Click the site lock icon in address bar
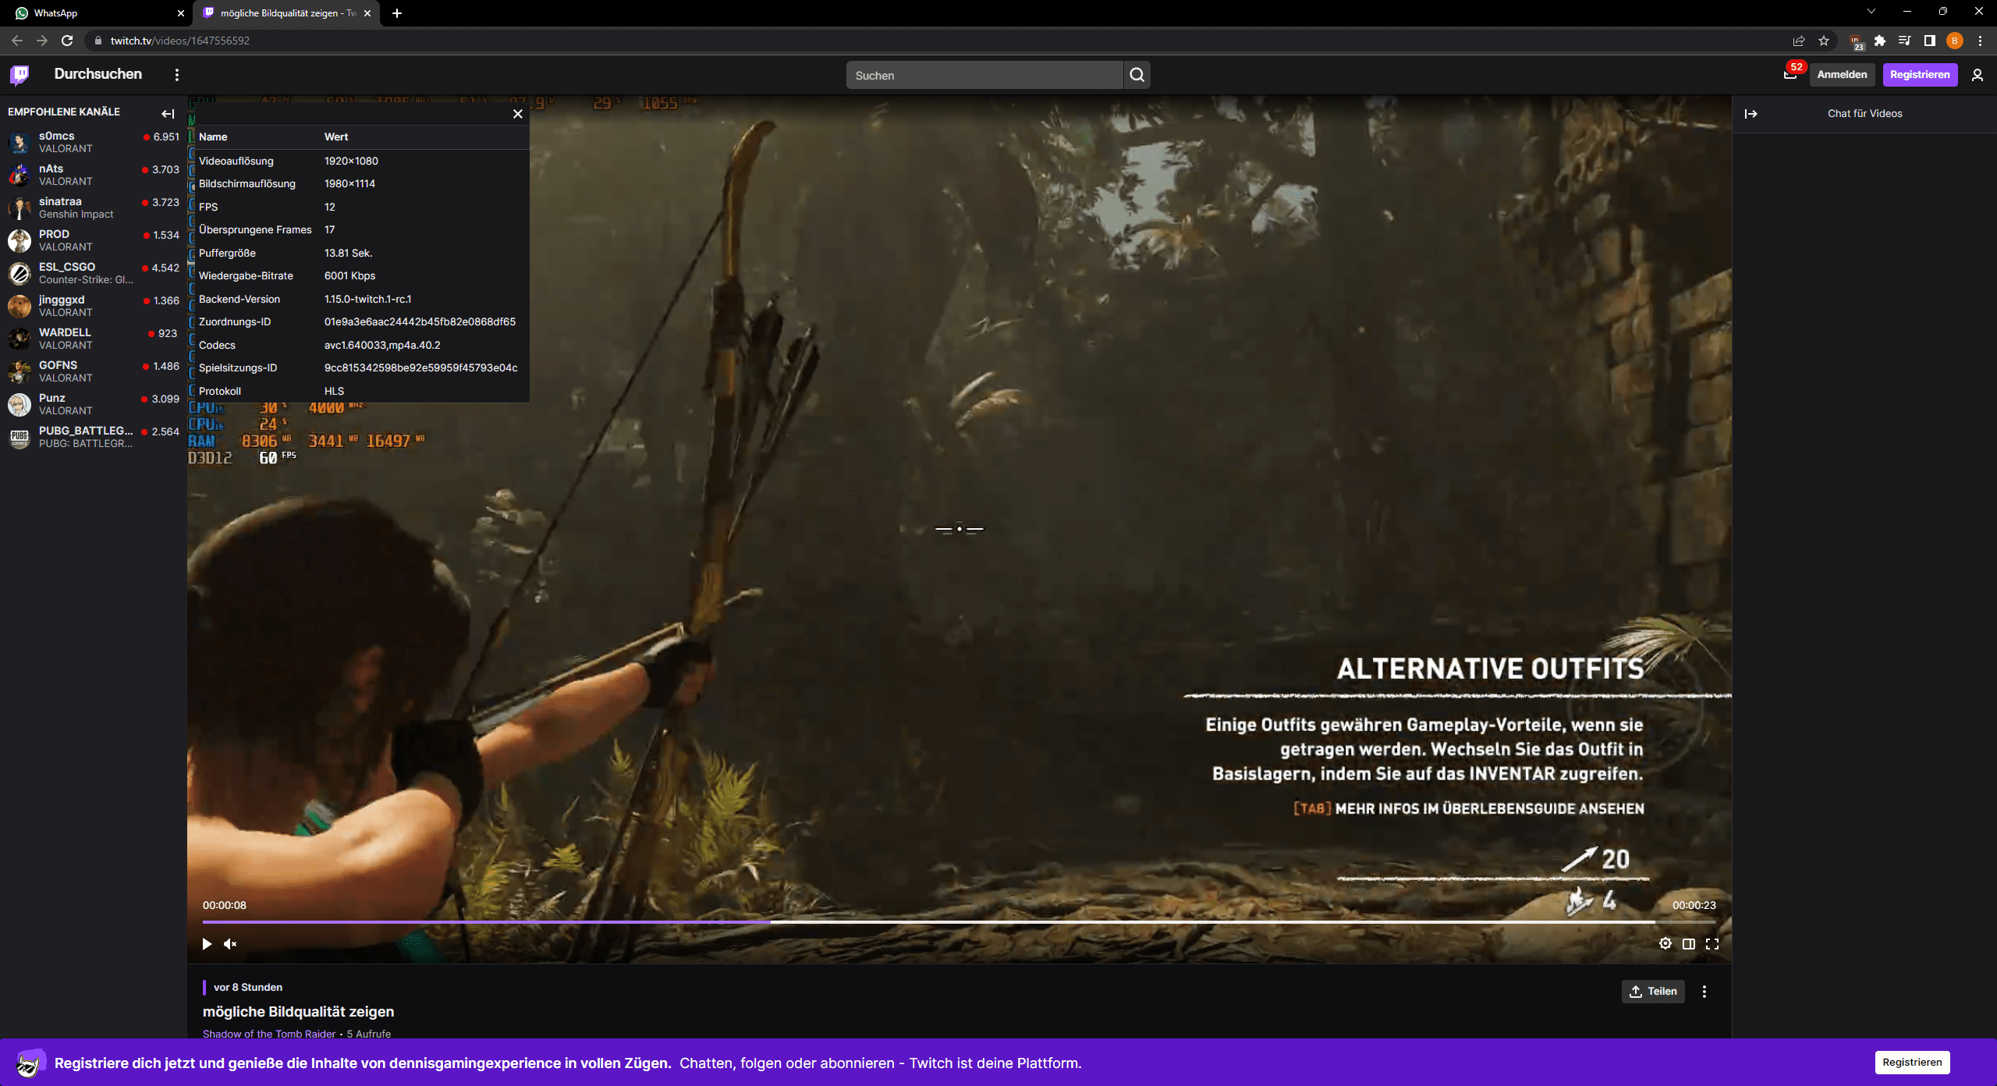 click(x=98, y=41)
